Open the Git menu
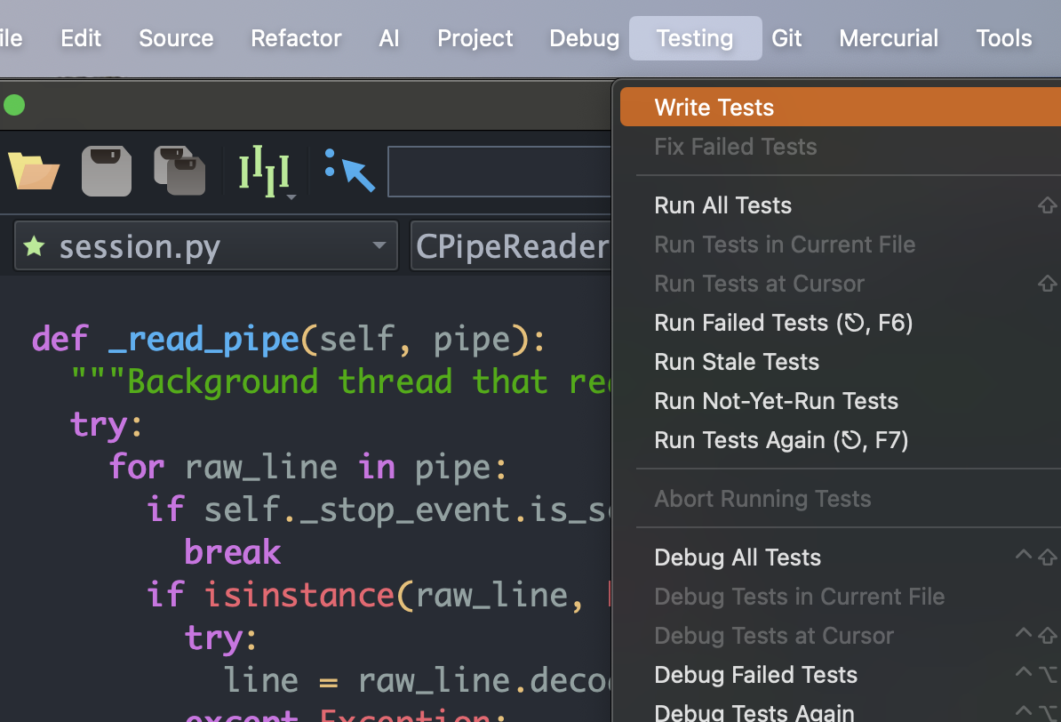 pyautogui.click(x=786, y=38)
